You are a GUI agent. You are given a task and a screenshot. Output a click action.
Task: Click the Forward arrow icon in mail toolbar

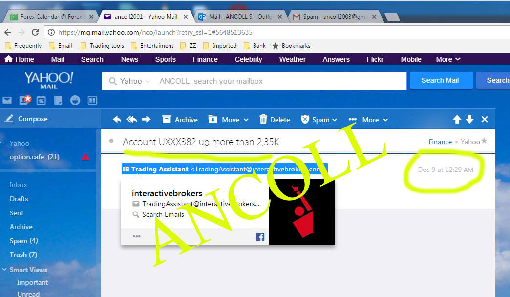(x=147, y=119)
